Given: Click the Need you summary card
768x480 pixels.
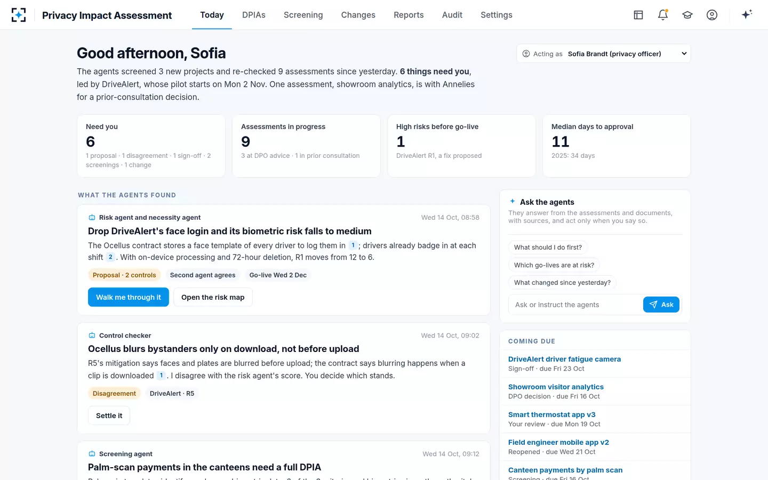Looking at the screenshot, I should 151,146.
